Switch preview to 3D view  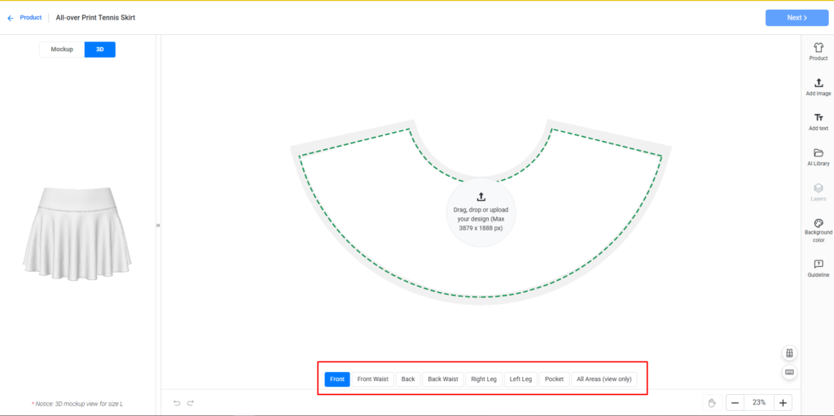click(x=100, y=50)
